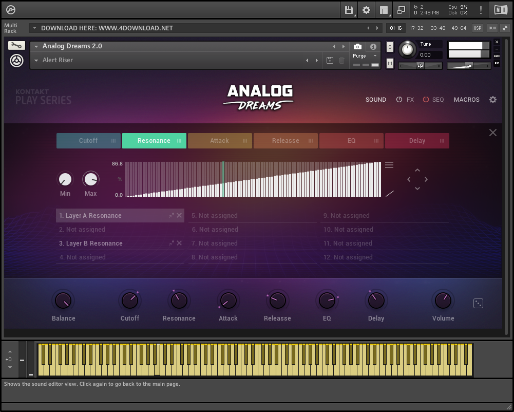The width and height of the screenshot is (514, 412).
Task: Open Kontakt options gear icon
Action: pyautogui.click(x=366, y=10)
